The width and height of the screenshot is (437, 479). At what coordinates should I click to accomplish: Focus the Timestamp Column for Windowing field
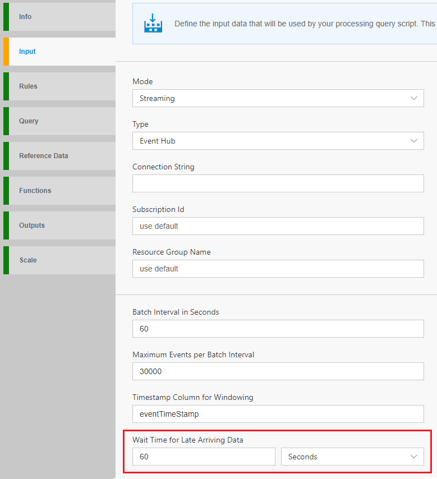coord(278,414)
